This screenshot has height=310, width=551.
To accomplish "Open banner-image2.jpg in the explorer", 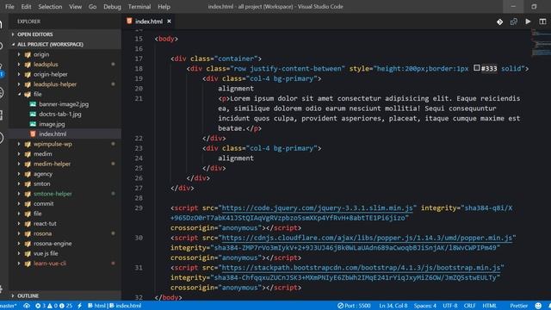I will 64,104.
